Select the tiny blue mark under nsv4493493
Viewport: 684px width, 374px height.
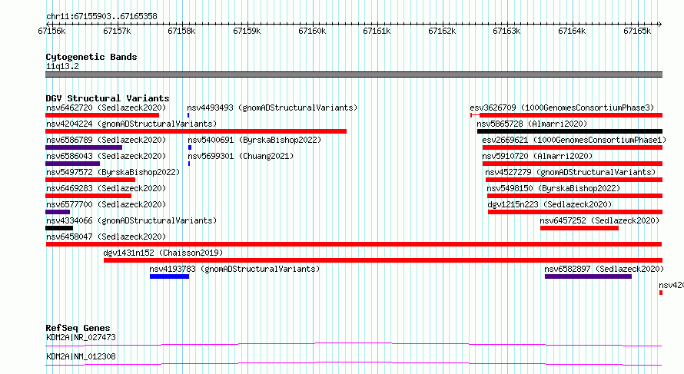(x=188, y=115)
